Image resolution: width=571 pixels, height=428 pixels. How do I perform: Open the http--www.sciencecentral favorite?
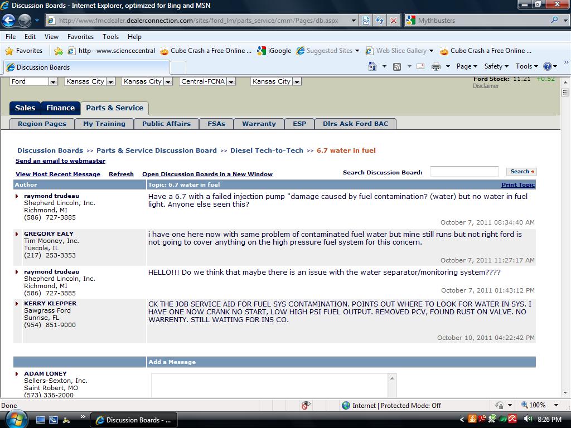(112, 51)
